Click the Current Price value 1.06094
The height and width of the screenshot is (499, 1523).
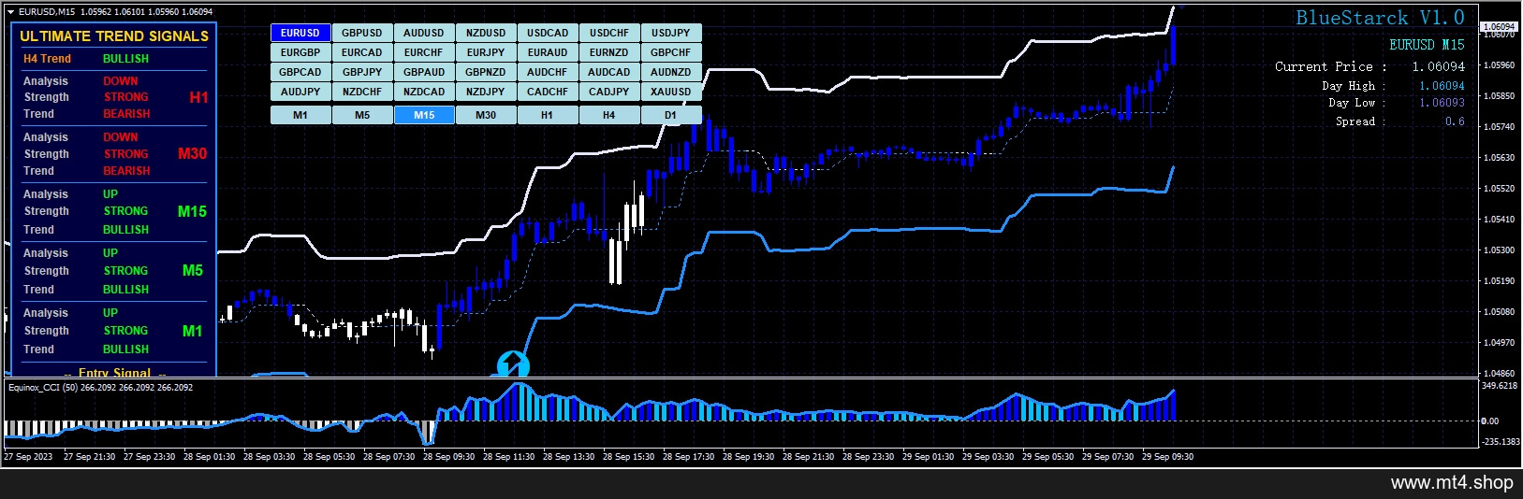(x=1439, y=66)
